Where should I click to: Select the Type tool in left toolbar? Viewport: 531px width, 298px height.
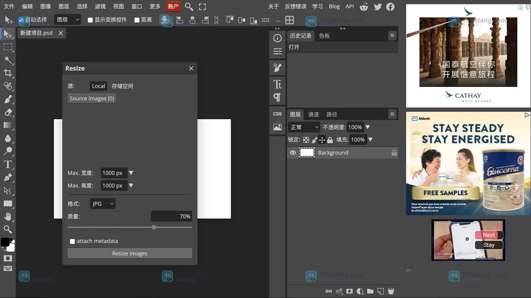coord(8,164)
